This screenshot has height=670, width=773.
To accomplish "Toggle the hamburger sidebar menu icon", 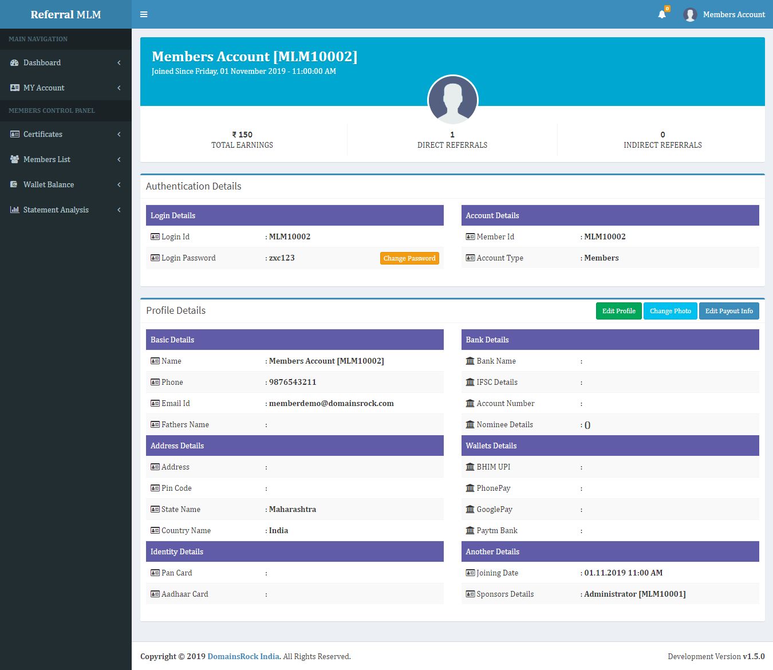I will pyautogui.click(x=144, y=14).
